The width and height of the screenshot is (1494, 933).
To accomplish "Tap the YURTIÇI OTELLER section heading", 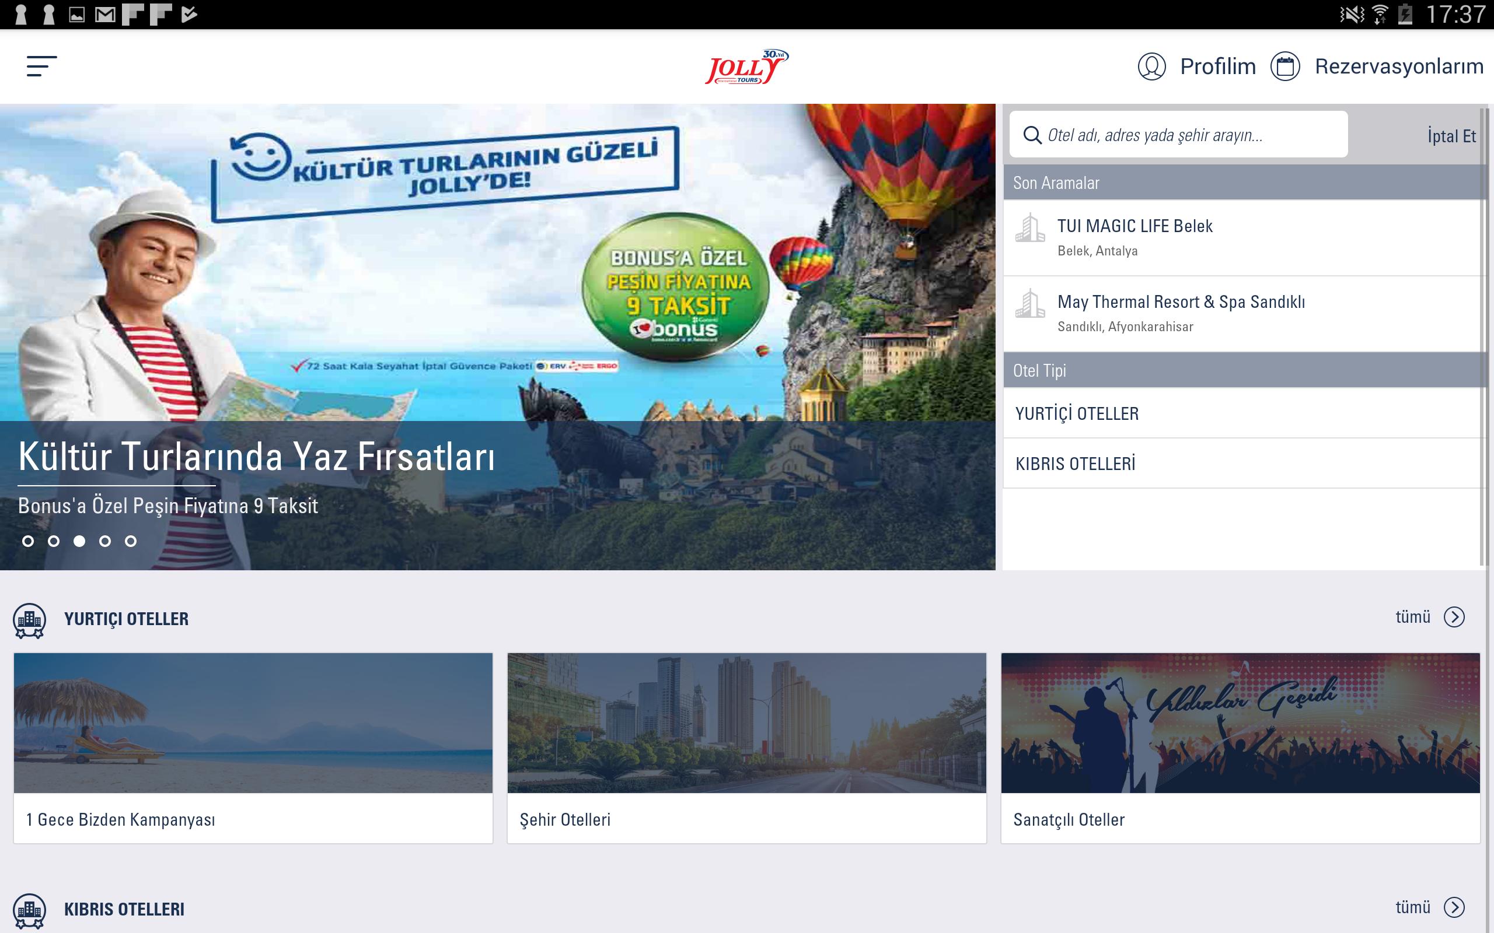I will coord(127,619).
